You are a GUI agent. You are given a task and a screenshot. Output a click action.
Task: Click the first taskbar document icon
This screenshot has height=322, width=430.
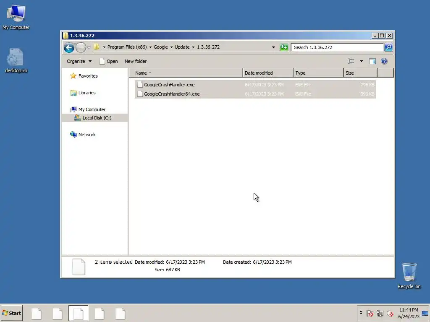click(x=36, y=314)
